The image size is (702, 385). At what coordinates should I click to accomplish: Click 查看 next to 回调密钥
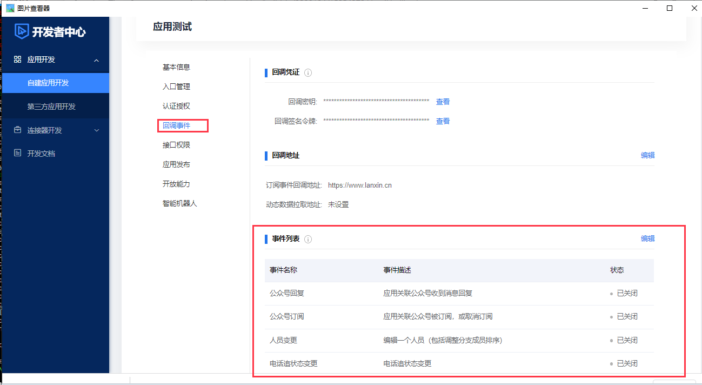(x=443, y=102)
